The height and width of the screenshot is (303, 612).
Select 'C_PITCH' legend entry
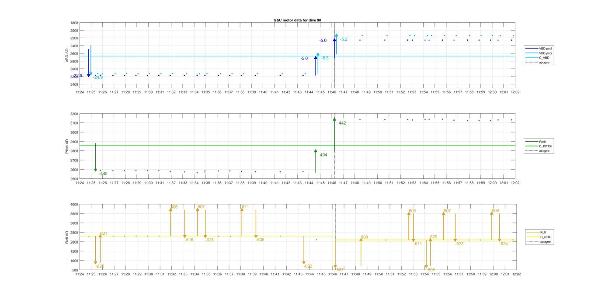pos(539,146)
